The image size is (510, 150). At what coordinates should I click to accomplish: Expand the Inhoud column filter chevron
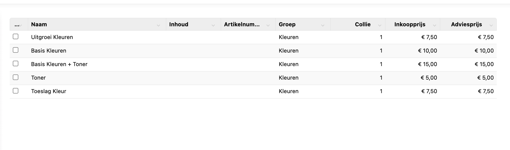tap(213, 25)
